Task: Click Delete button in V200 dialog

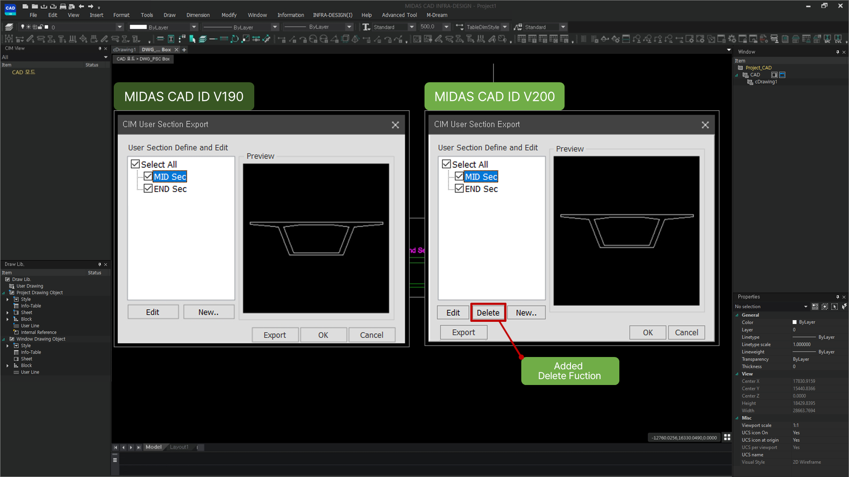Action: tap(488, 312)
